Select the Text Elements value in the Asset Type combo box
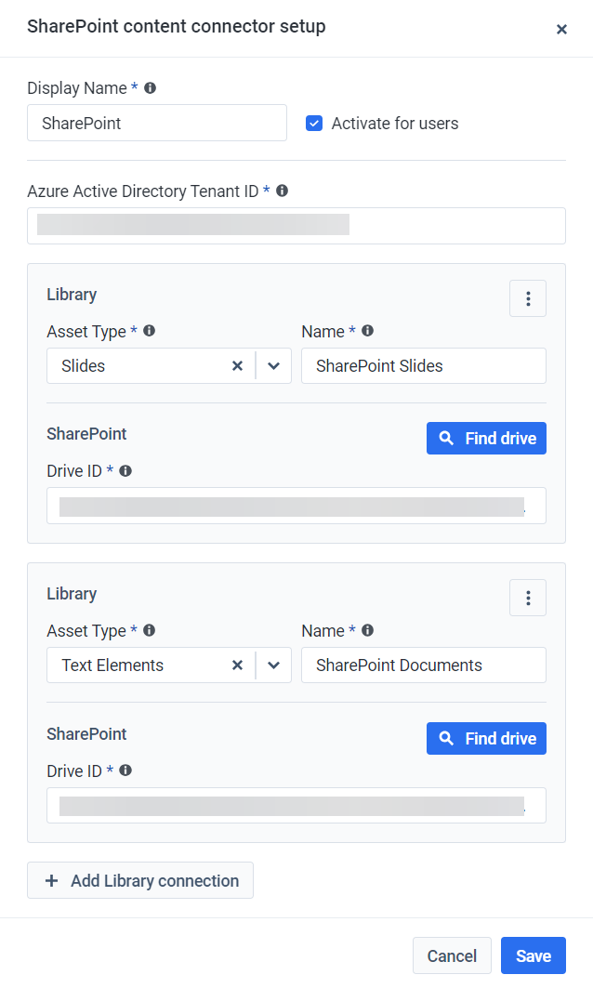The height and width of the screenshot is (988, 593). coord(112,665)
